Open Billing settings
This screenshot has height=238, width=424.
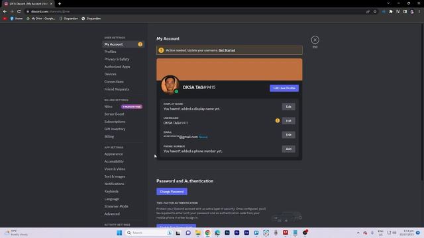click(109, 137)
